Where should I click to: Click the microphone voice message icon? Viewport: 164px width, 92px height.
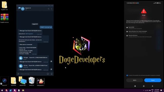click(x=52, y=74)
